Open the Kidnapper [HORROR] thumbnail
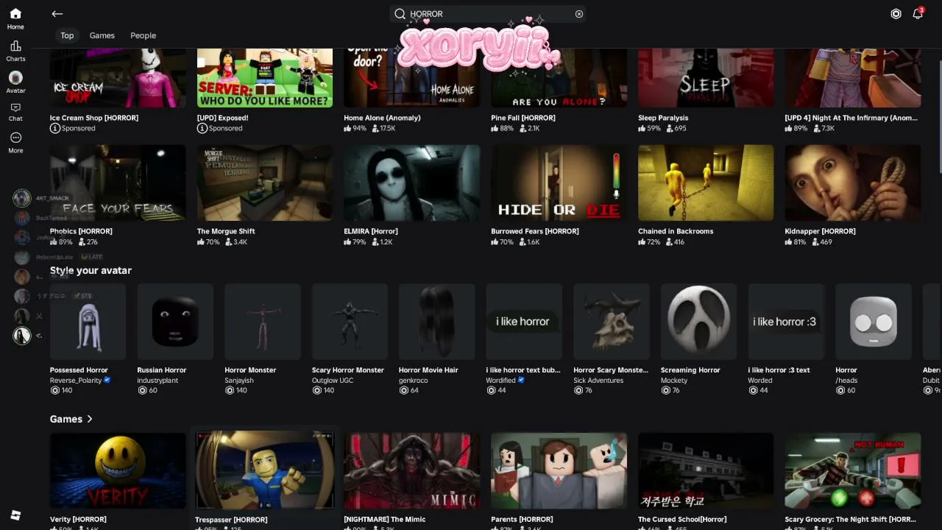The width and height of the screenshot is (942, 530). coord(853,183)
